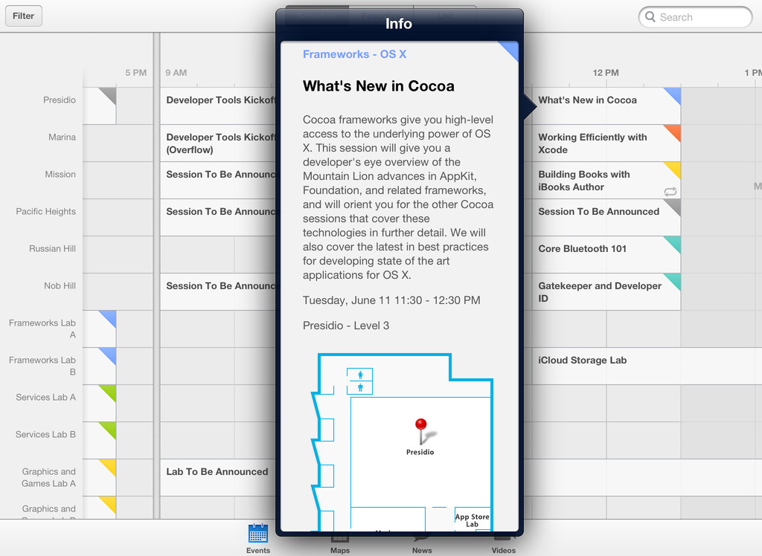Tap orange flag on Working Efficiently with Xcode

(x=673, y=132)
